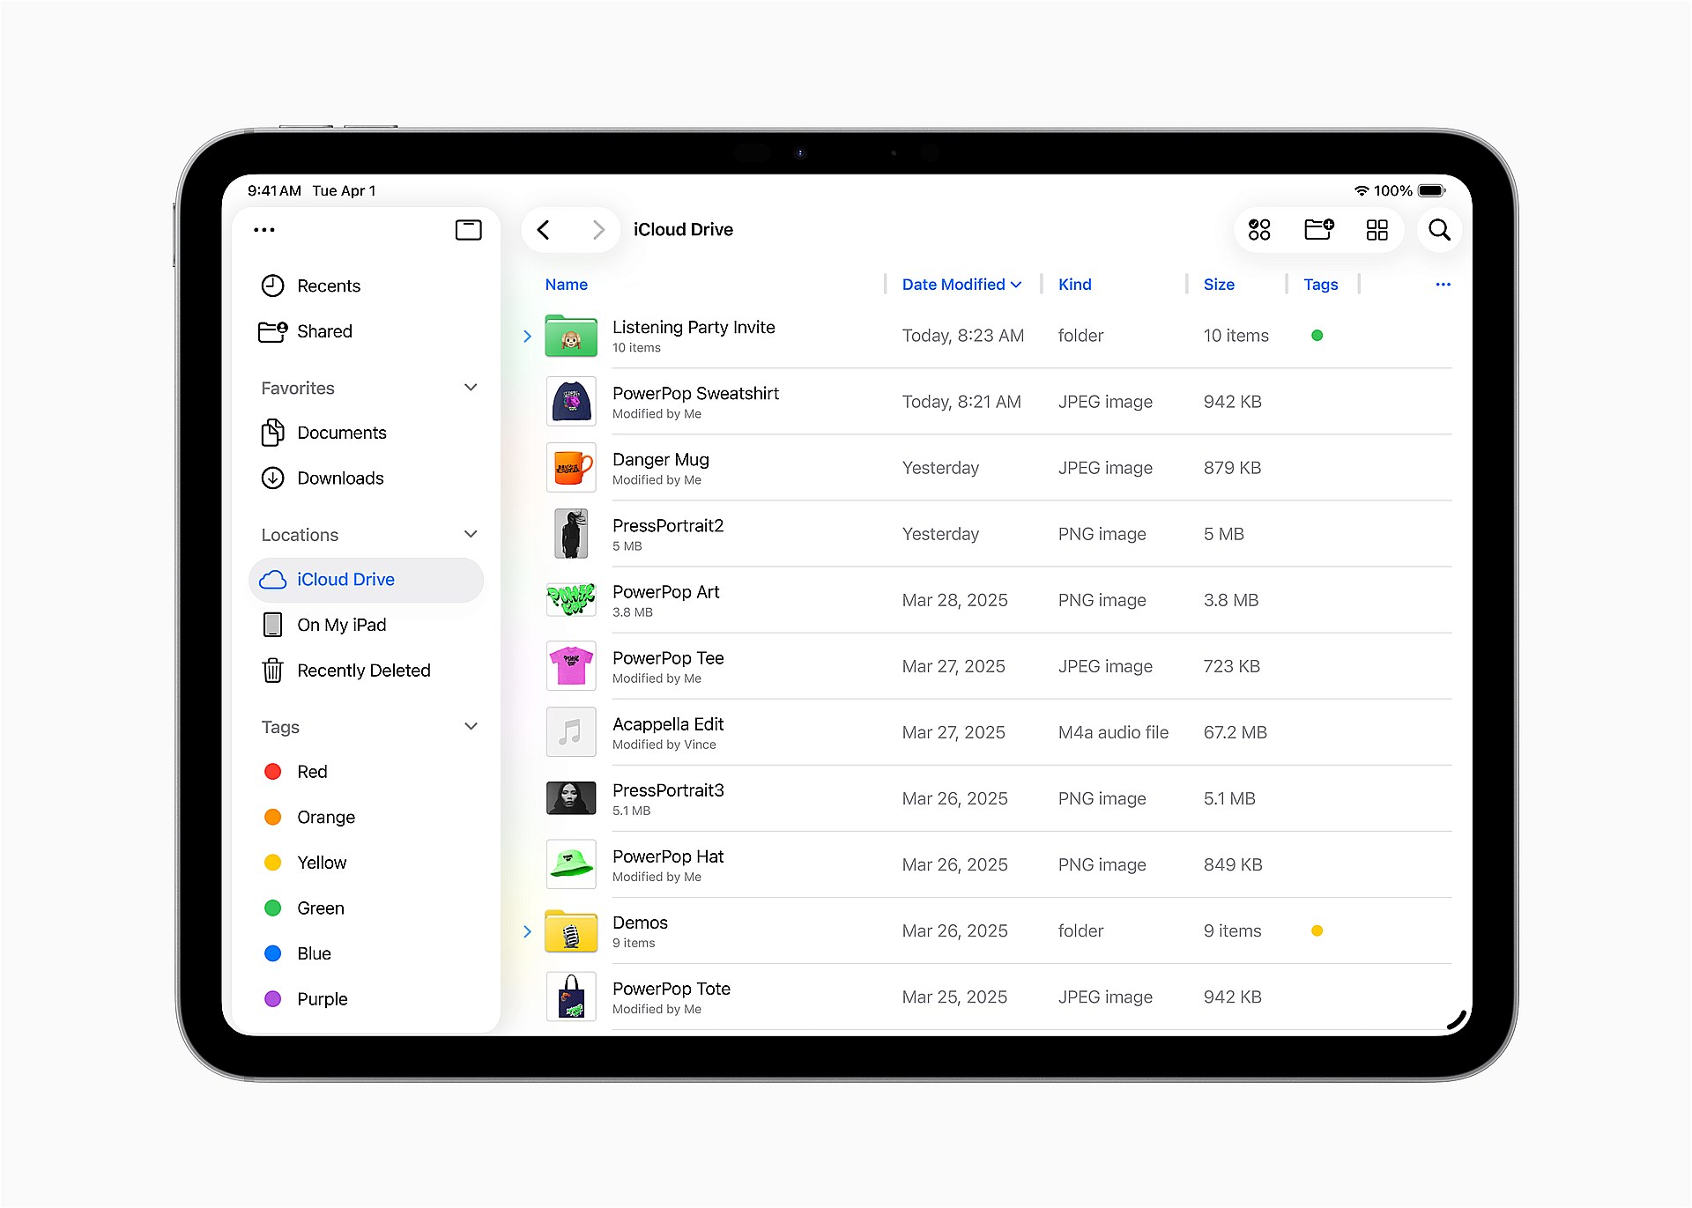Collapse the Tags section

coord(471,727)
